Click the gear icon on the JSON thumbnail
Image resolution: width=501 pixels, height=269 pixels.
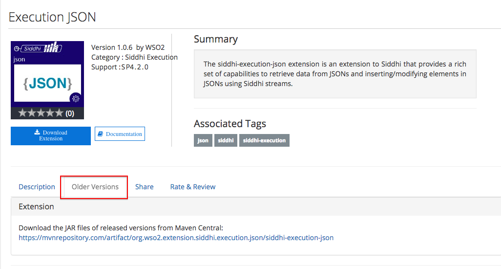pyautogui.click(x=76, y=98)
